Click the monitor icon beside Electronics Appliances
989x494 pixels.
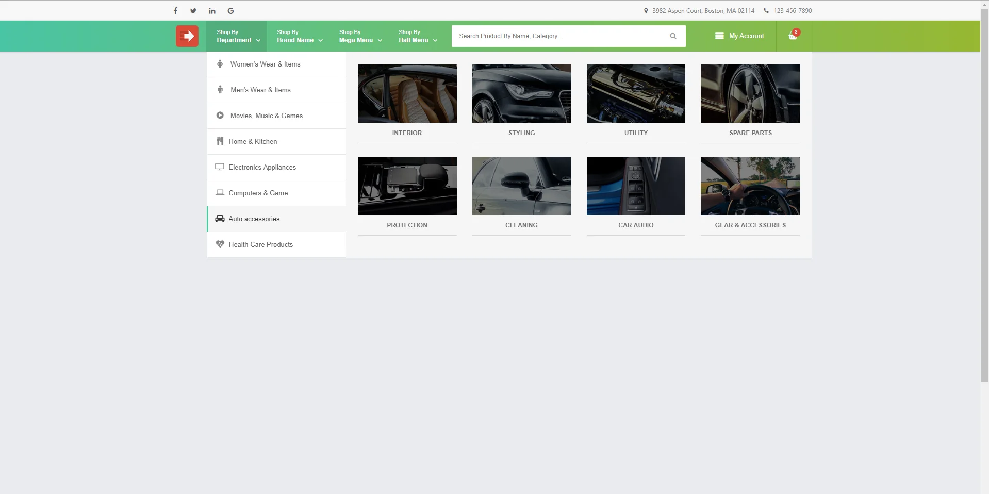(x=220, y=167)
